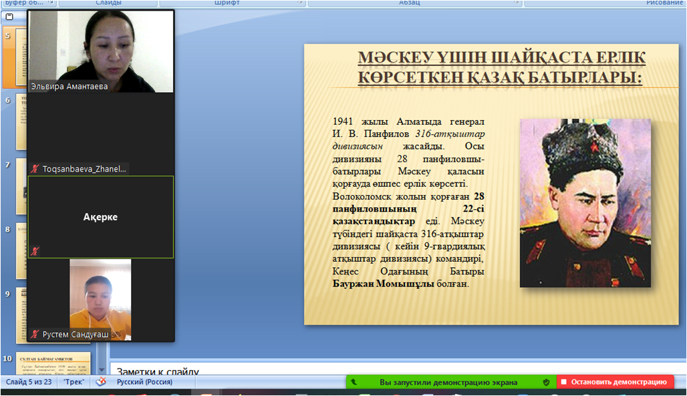Click scroll down arrow of slide panel

tap(102, 369)
